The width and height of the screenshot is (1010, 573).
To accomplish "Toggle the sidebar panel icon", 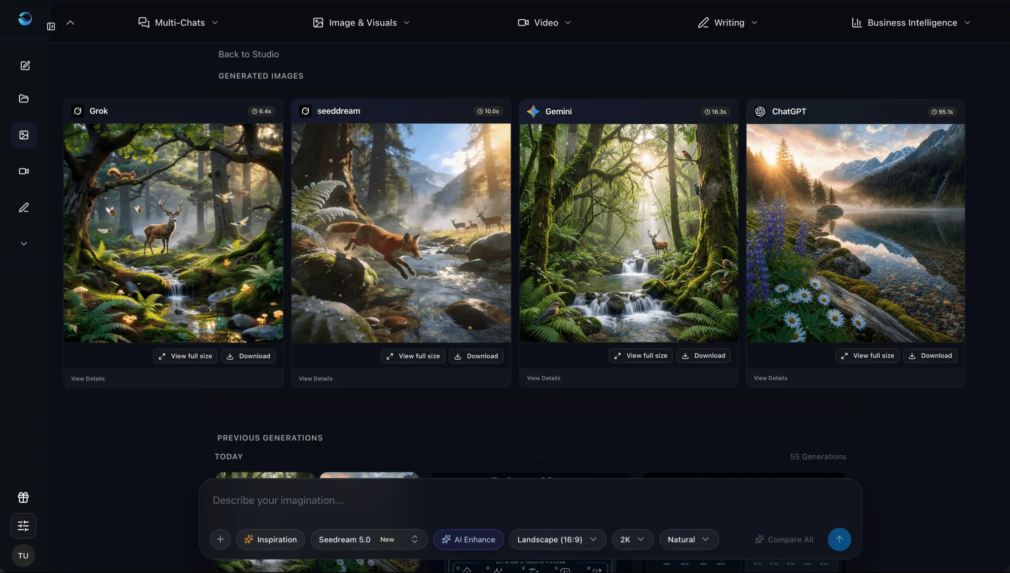I will [x=51, y=26].
